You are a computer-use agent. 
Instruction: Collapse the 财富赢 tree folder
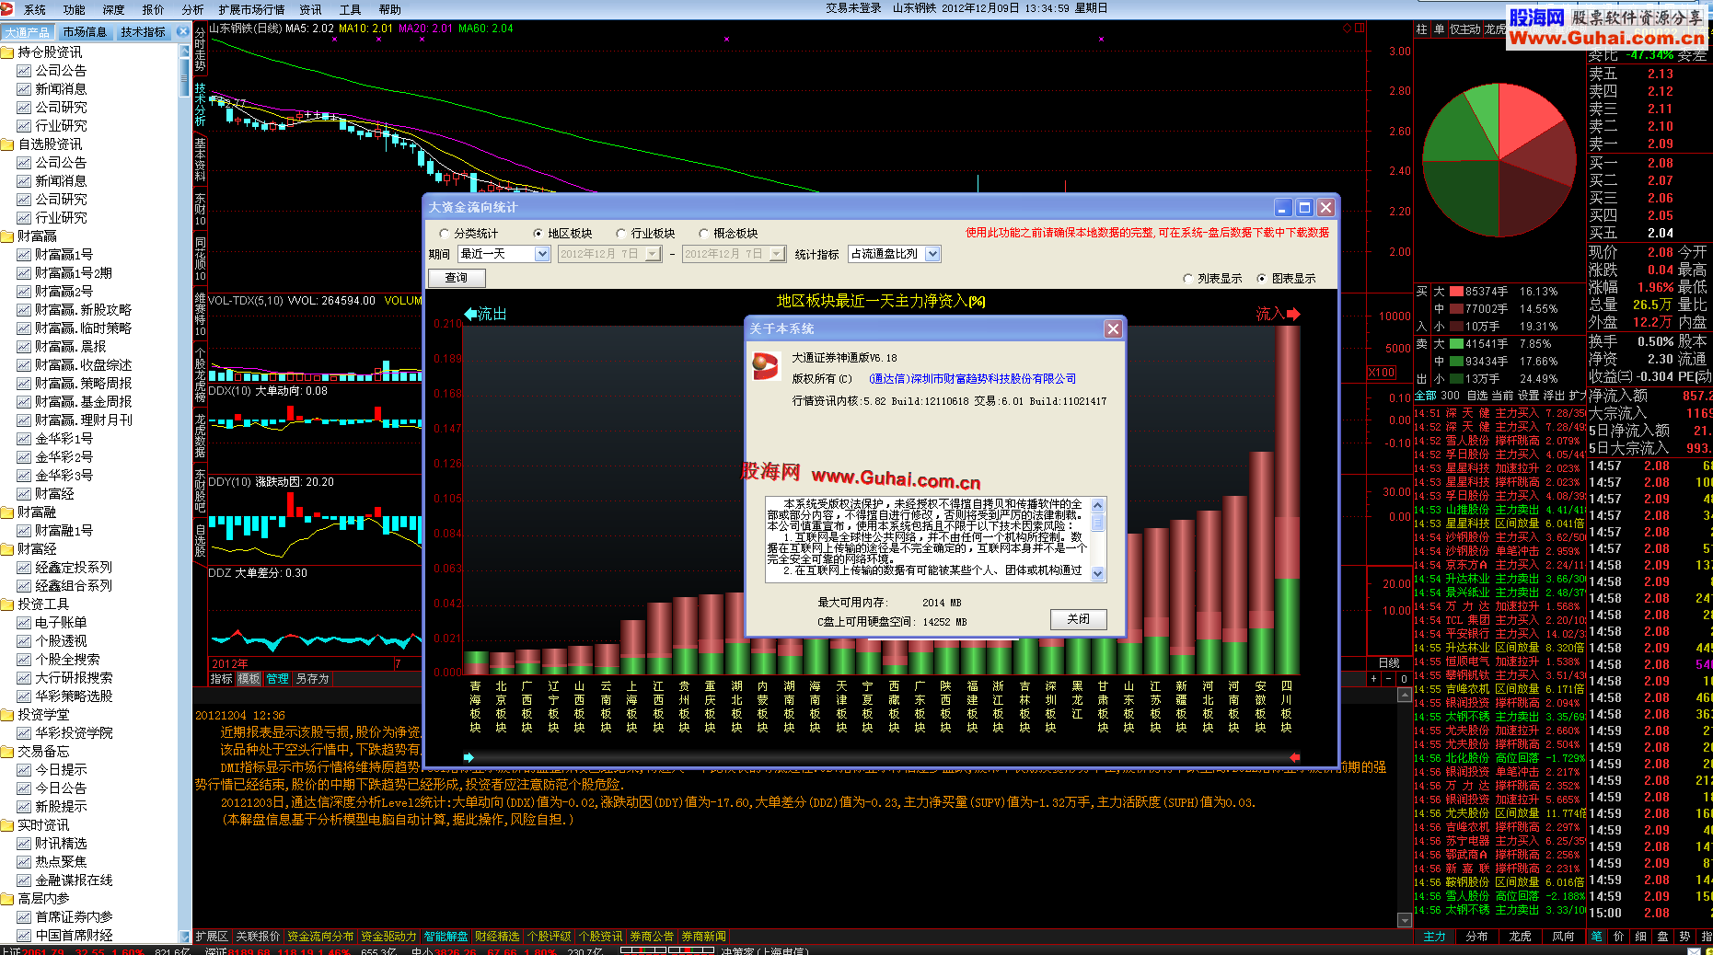tap(7, 236)
